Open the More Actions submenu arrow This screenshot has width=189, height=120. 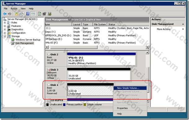tap(183, 29)
